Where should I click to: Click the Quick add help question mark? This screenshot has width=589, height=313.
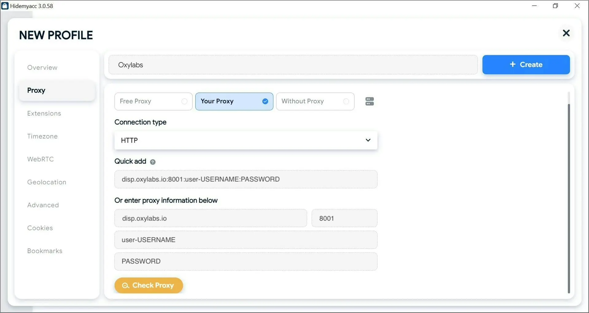click(x=153, y=162)
